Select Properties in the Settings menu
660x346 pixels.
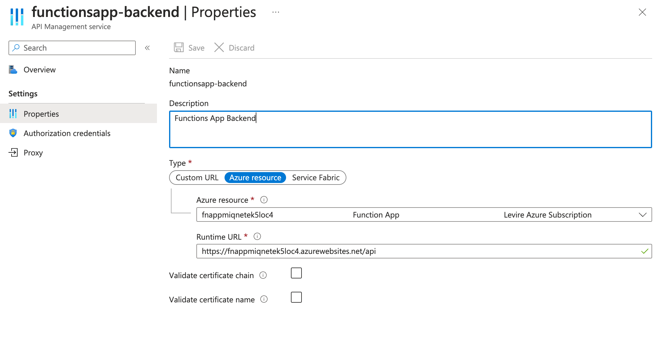pos(78,114)
